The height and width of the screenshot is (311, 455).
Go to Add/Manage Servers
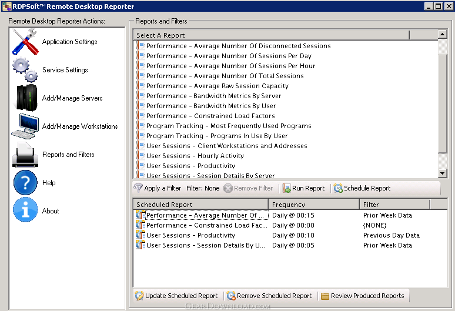[72, 98]
